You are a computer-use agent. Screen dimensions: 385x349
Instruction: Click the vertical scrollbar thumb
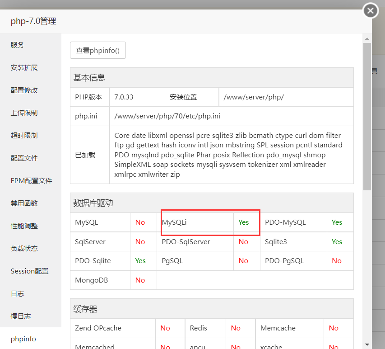(x=367, y=117)
